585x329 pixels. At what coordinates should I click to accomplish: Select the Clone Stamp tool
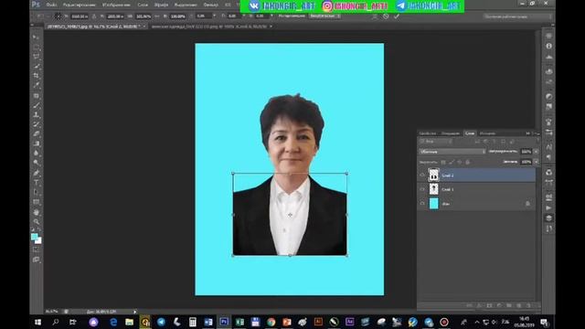point(37,115)
